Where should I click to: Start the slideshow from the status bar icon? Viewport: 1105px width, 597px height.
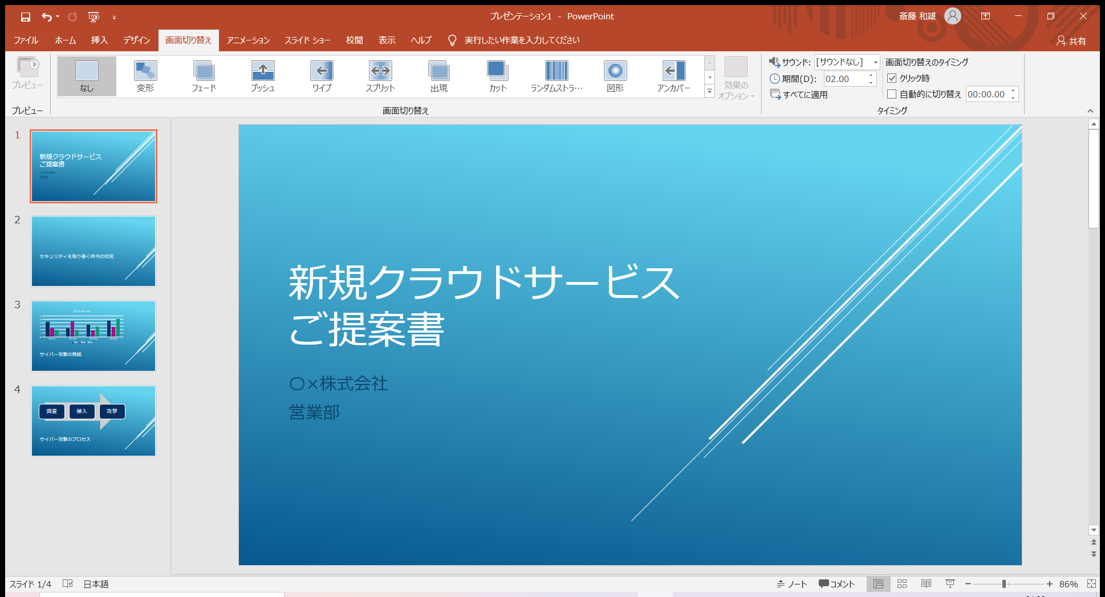[950, 583]
